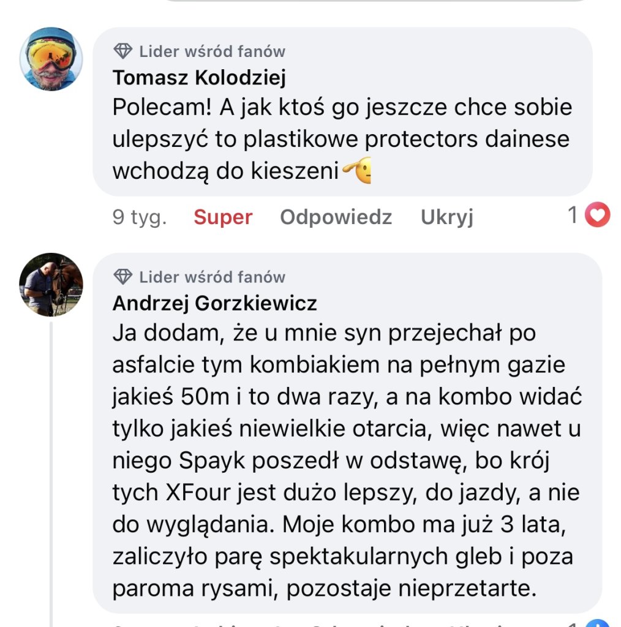Viewport: 621px width, 627px height.
Task: Tap diamond badge icon above Andrzej Gorzkiewicz
Action: click(123, 277)
